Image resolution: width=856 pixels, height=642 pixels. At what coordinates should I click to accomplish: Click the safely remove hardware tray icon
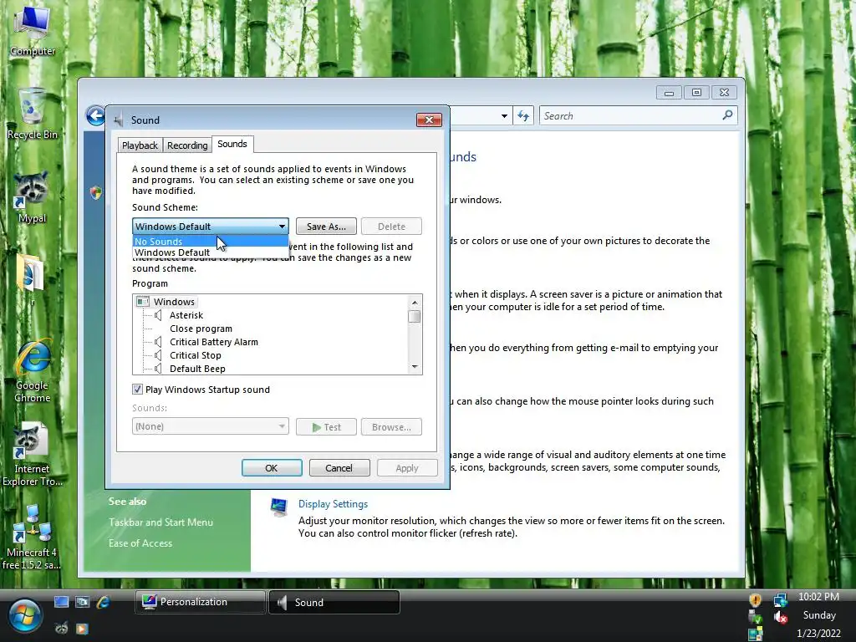pyautogui.click(x=756, y=617)
